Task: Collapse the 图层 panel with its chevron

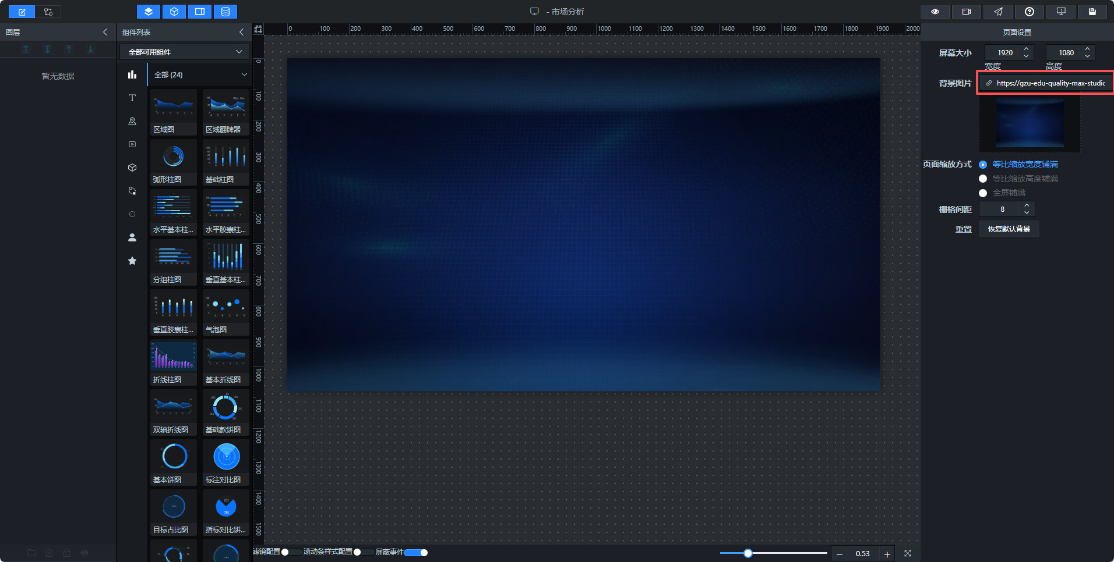Action: click(x=105, y=32)
